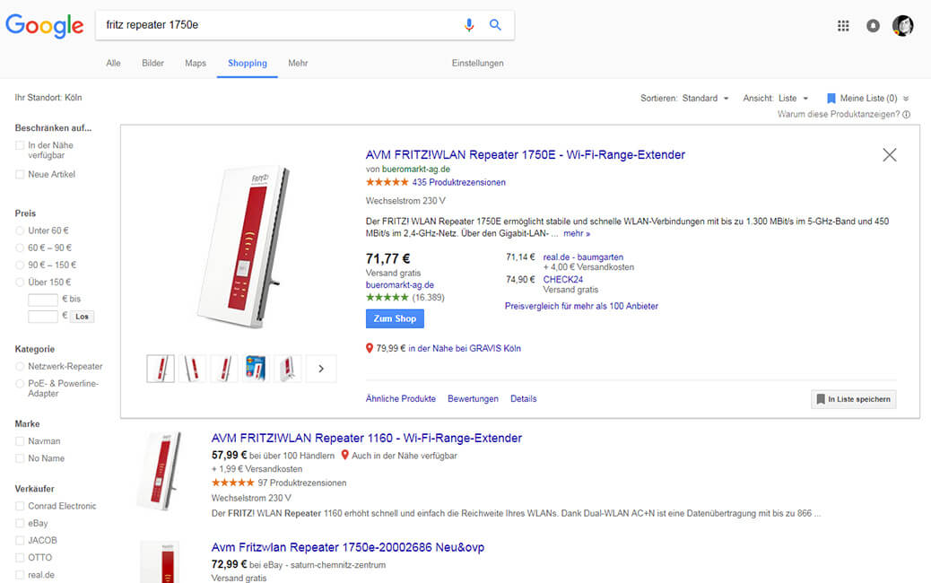Open the notifications bell icon
This screenshot has height=583, width=931.
873,25
